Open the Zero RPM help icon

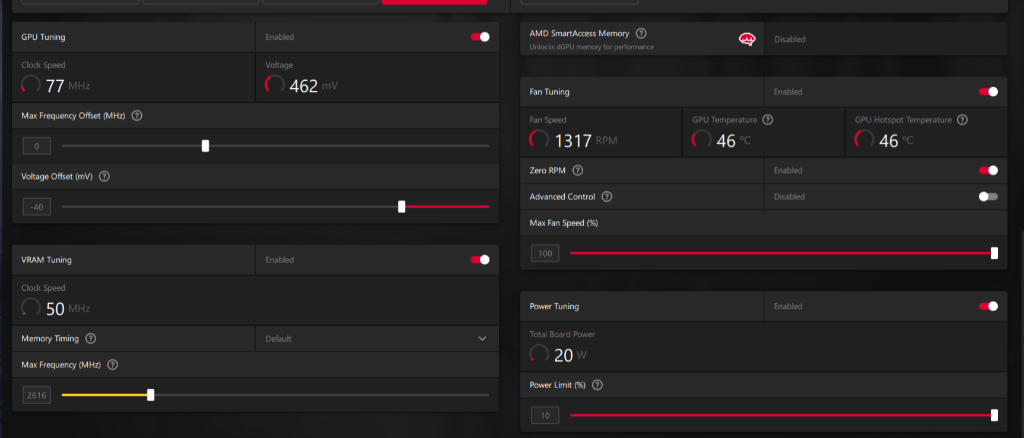click(578, 170)
